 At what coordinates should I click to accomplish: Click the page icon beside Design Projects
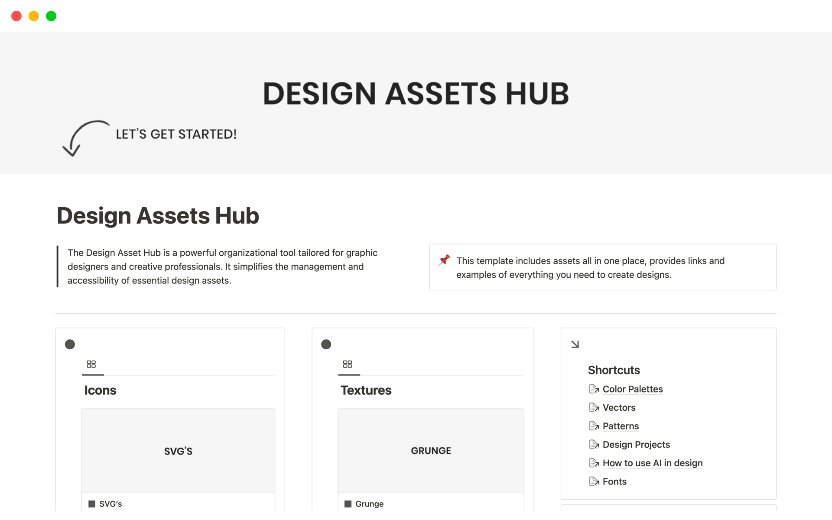point(593,444)
